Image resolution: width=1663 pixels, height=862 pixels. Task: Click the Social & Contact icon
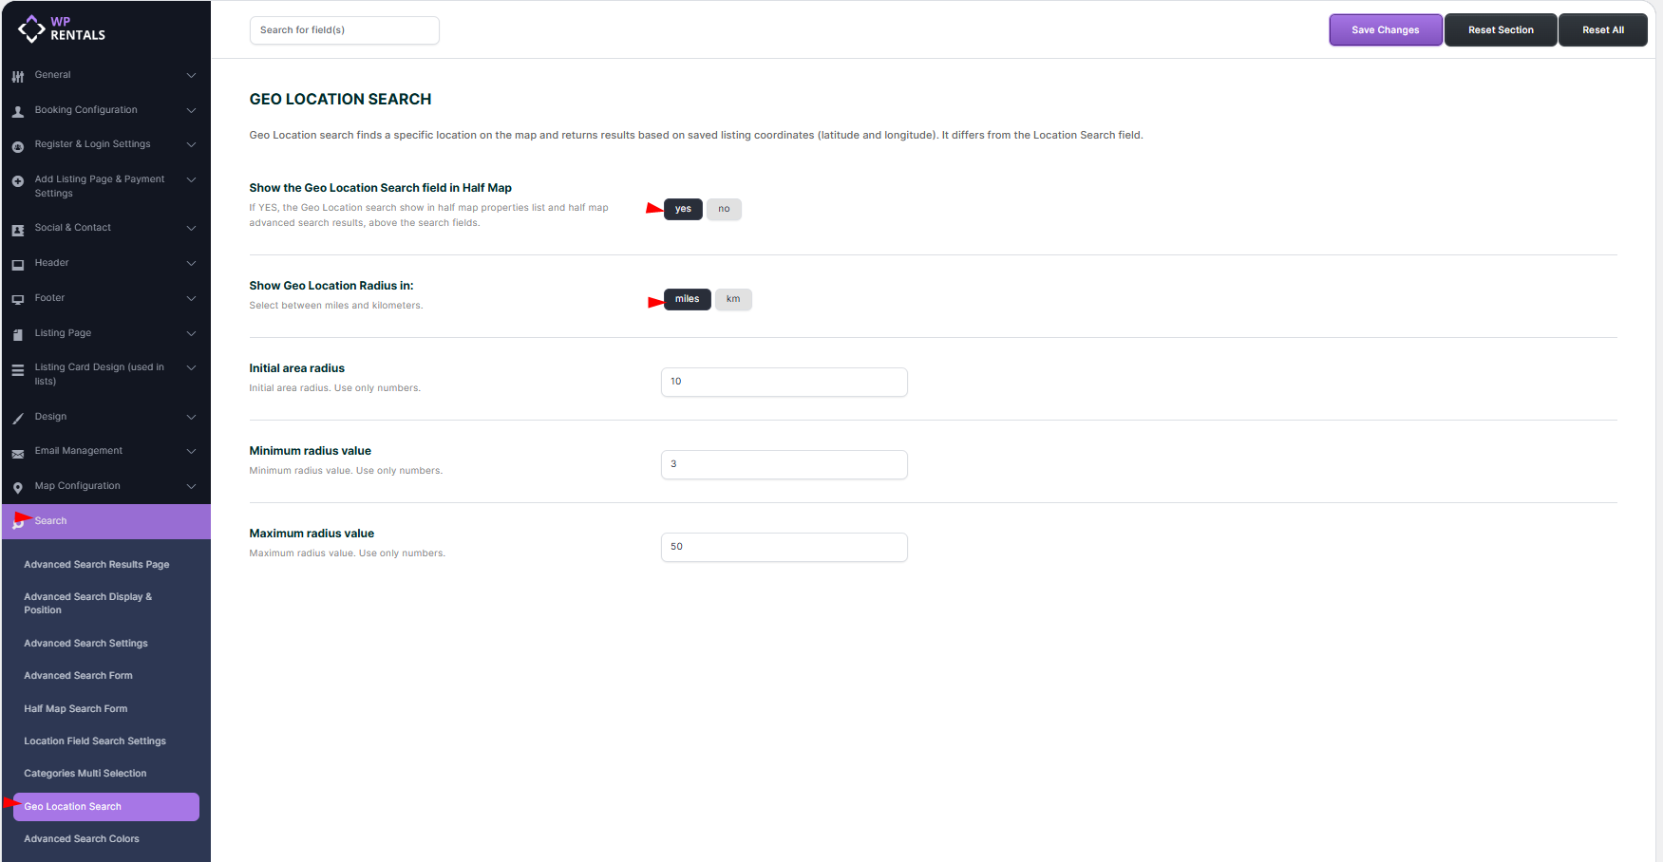(18, 230)
